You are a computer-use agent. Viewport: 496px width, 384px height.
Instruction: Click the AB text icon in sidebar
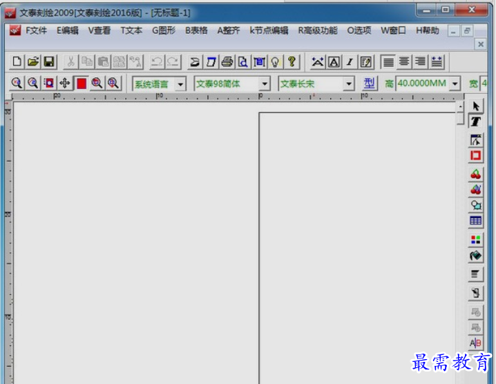tap(475, 343)
